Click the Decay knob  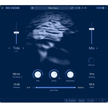click(54, 74)
